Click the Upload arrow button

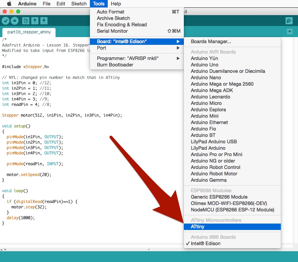[14, 21]
